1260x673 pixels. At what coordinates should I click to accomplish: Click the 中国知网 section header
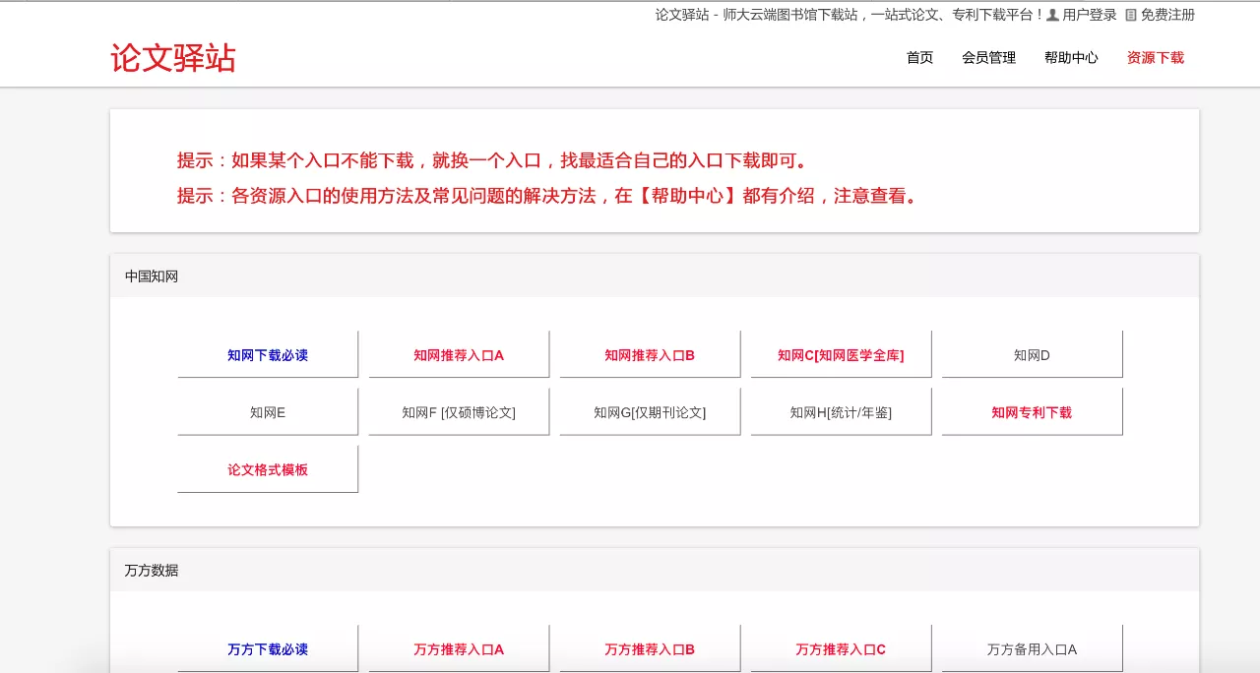tap(655, 275)
